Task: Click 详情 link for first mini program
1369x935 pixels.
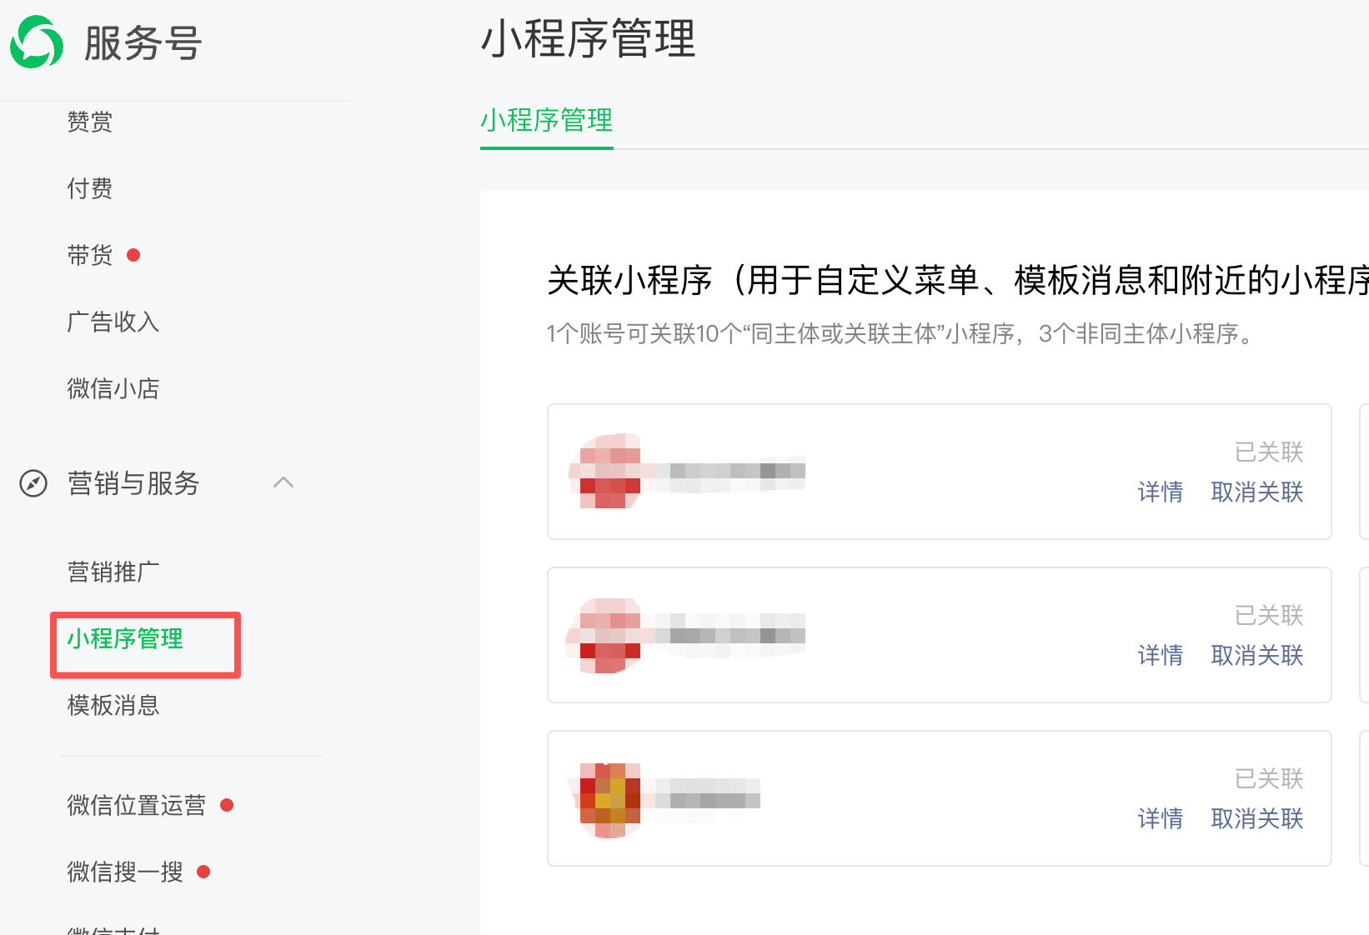Action: (1161, 492)
